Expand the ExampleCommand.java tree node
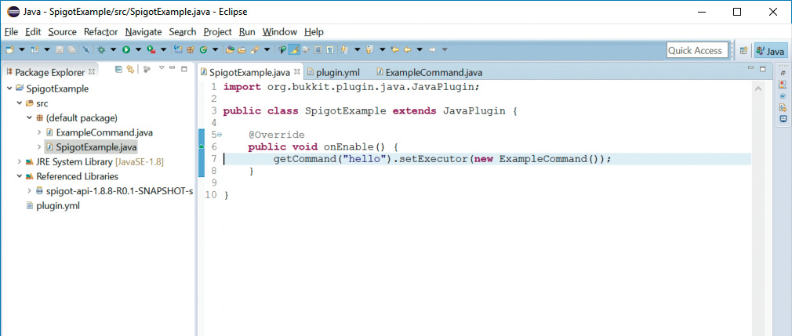Screen dimensions: 792x336 coord(39,132)
